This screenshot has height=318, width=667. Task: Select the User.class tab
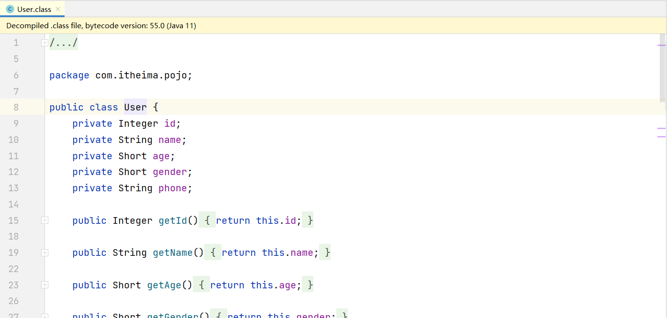tap(34, 9)
